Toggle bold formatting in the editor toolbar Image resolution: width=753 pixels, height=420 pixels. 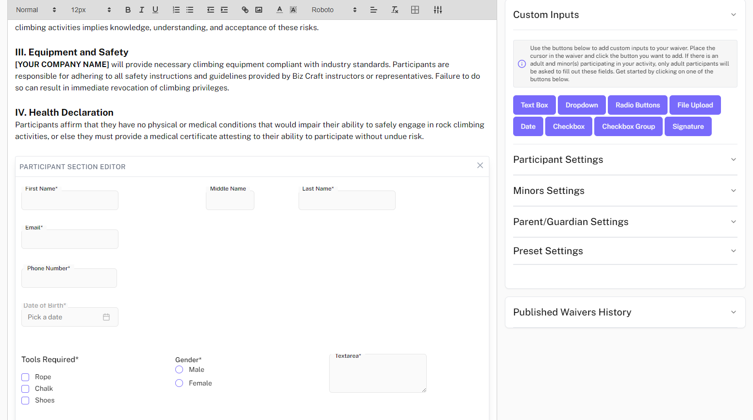pyautogui.click(x=128, y=10)
